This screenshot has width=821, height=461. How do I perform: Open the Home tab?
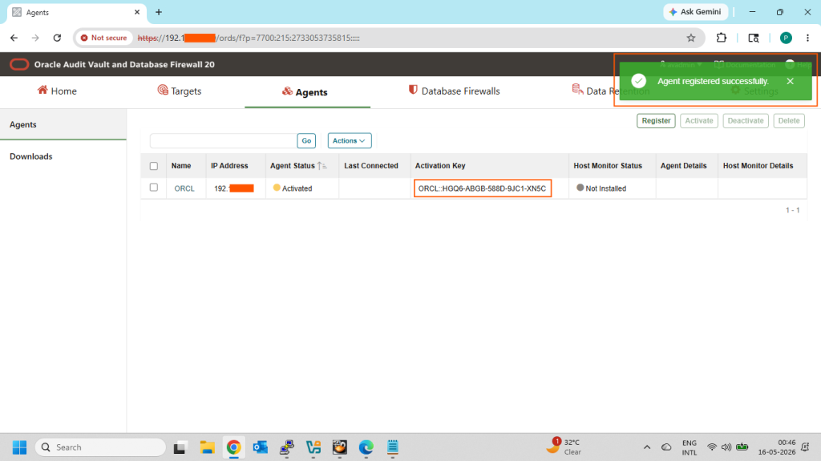[x=57, y=91]
